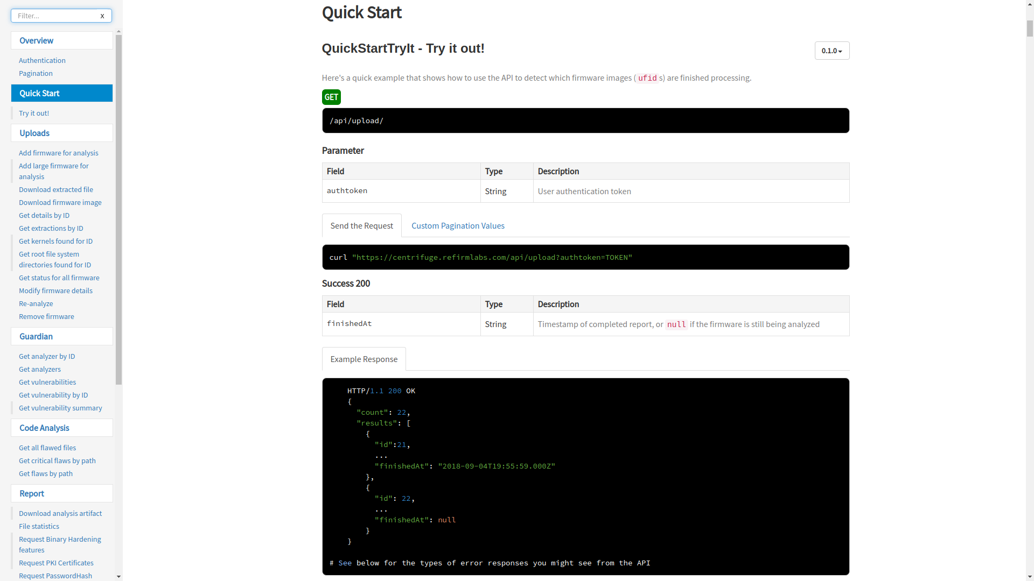
Task: Switch to Send the Request tab
Action: coord(361,225)
